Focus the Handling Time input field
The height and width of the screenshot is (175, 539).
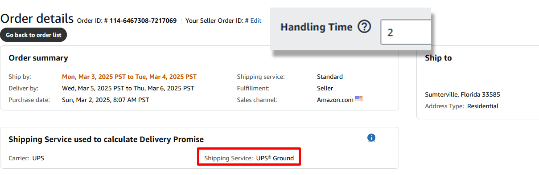coord(406,32)
